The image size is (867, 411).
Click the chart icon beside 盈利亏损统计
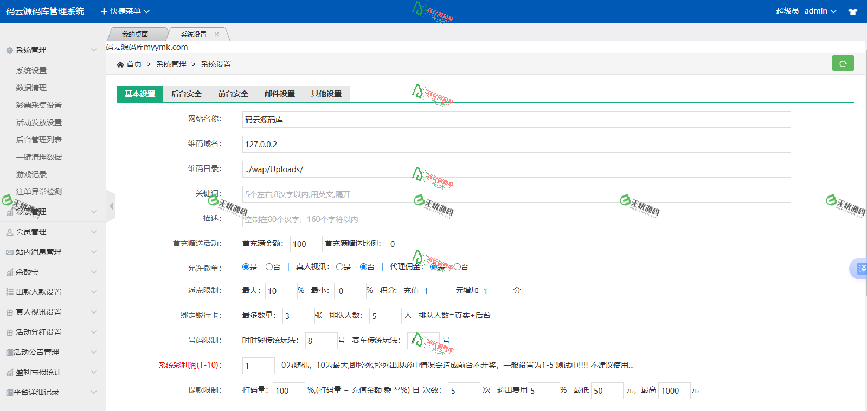pos(9,372)
